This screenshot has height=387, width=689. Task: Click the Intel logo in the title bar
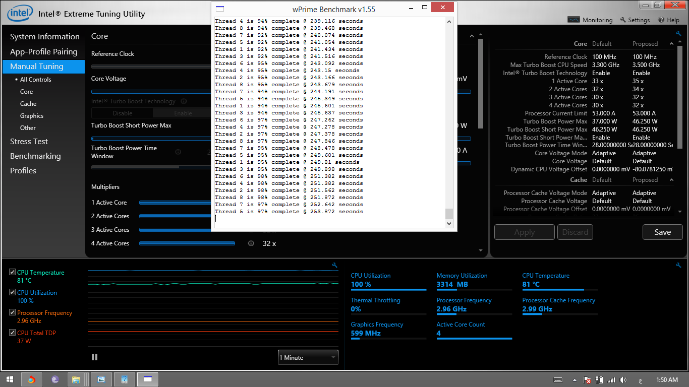(x=20, y=14)
